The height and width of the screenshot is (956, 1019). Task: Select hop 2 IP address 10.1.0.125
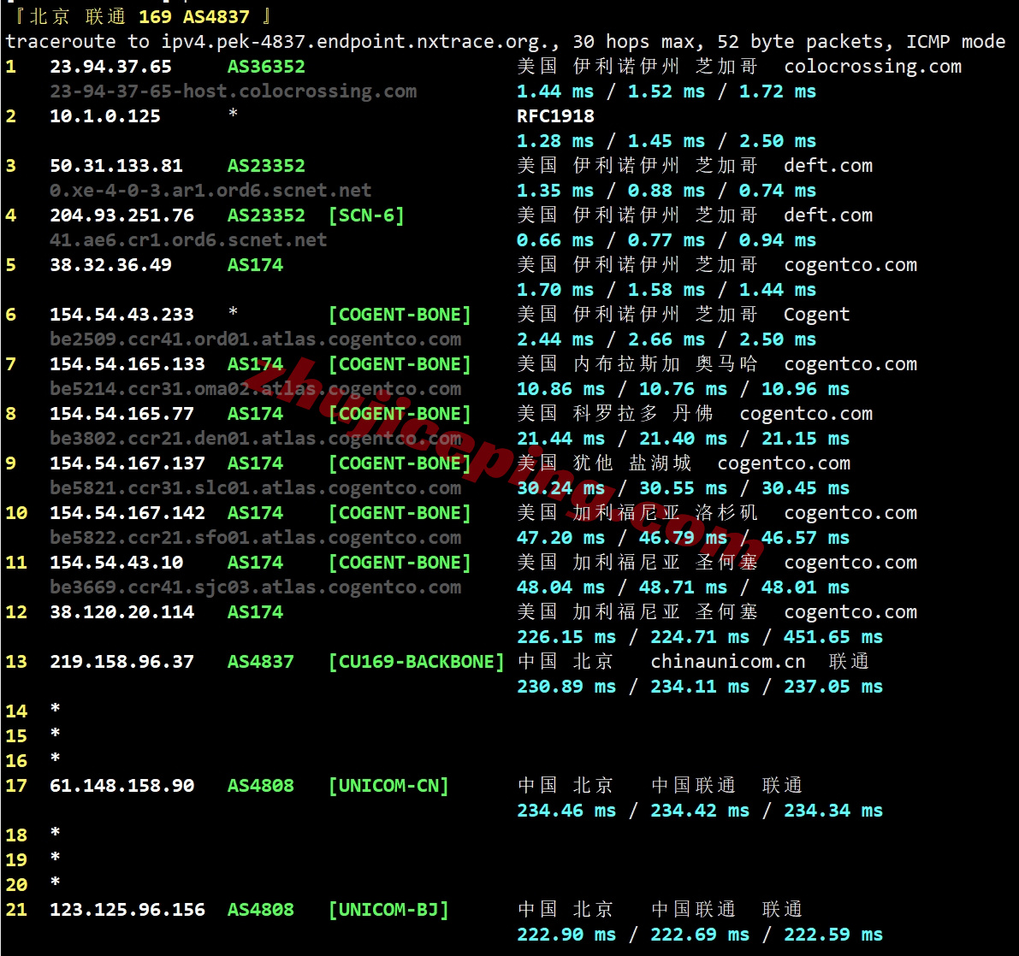104,117
